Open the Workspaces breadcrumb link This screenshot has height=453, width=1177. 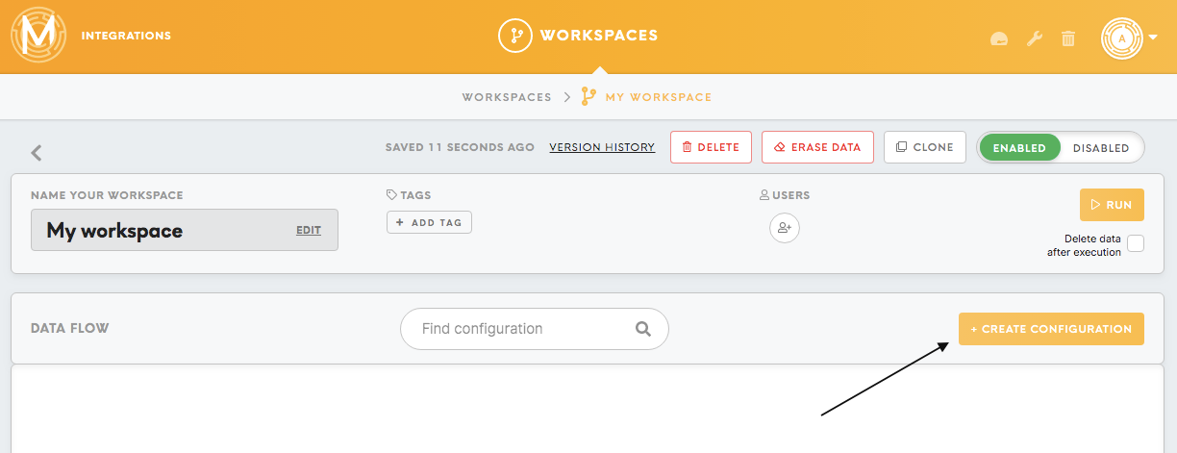[507, 97]
